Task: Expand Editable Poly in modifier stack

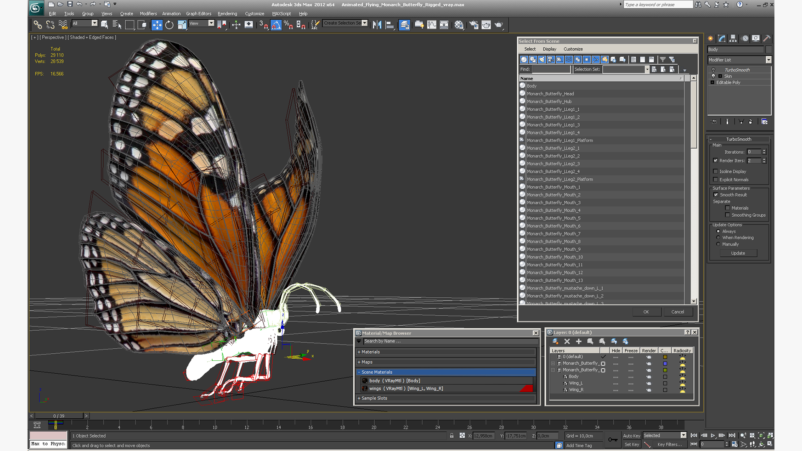Action: [713, 82]
